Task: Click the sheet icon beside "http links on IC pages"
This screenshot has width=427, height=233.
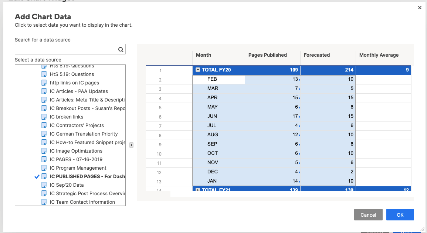Action: pyautogui.click(x=44, y=83)
